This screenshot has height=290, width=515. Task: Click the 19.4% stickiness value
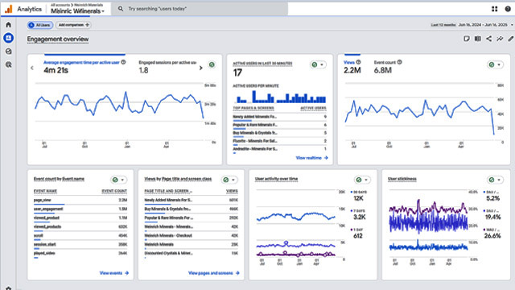492,217
